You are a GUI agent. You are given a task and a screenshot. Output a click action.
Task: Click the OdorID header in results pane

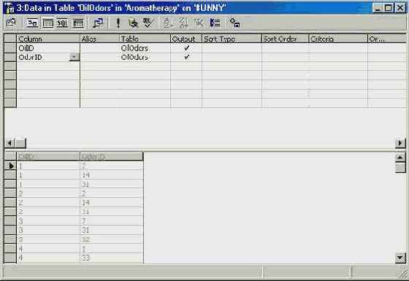pos(112,156)
